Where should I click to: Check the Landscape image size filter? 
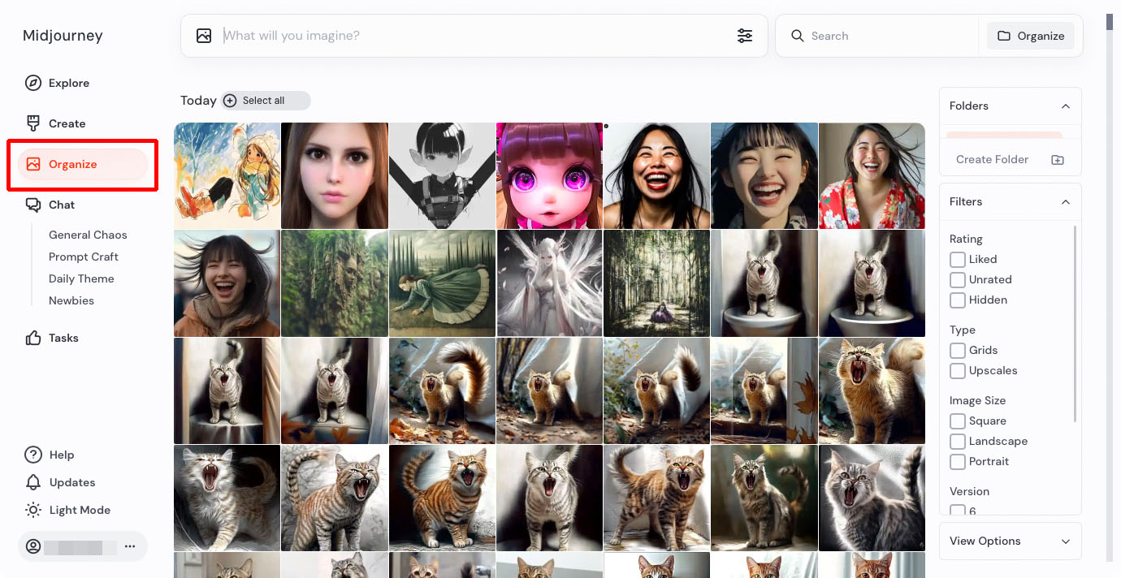click(x=958, y=441)
